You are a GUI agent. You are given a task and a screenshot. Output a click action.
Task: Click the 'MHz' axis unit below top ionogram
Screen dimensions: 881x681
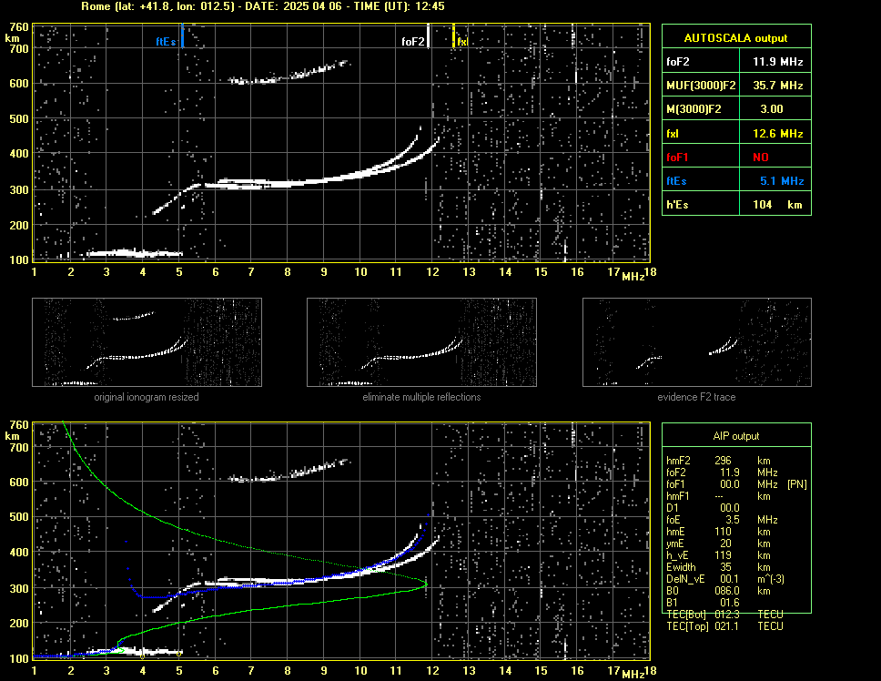point(633,276)
